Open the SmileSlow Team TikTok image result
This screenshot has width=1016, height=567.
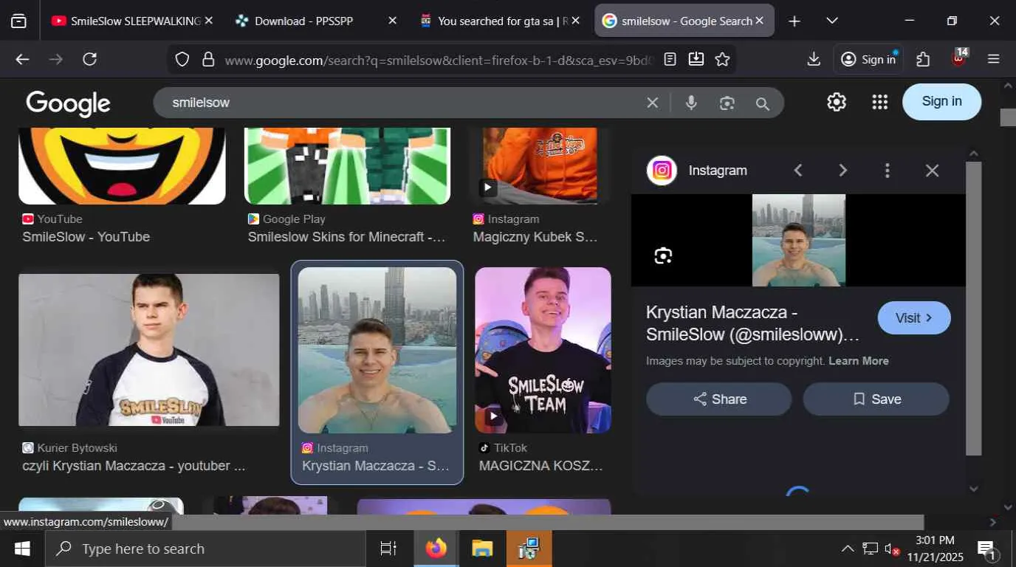coord(543,350)
